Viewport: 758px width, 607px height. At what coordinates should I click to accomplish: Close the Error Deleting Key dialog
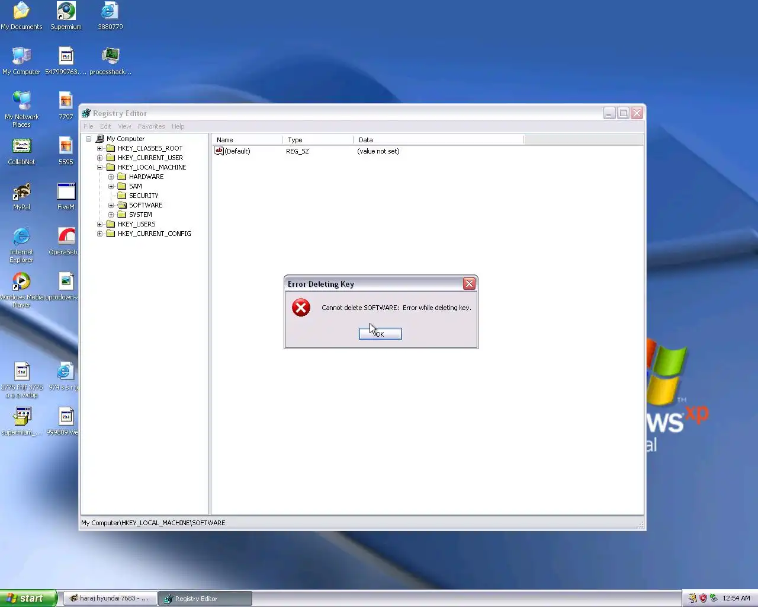469,284
